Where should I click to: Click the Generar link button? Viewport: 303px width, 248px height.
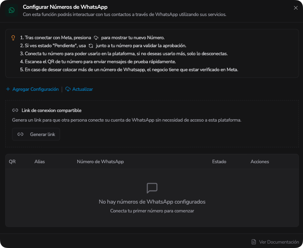tap(36, 134)
